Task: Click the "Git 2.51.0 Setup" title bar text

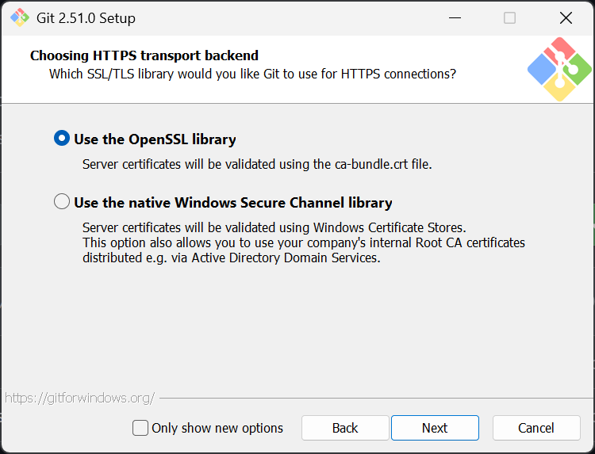Action: pos(86,17)
